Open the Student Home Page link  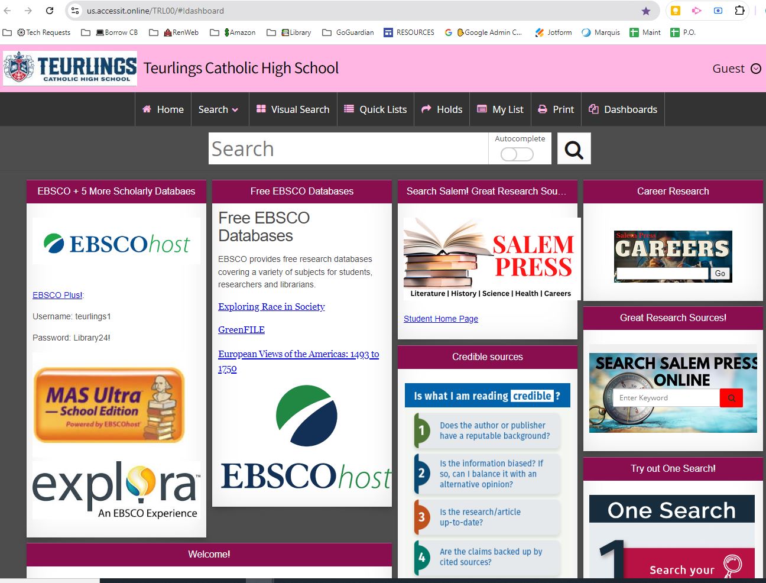click(441, 319)
